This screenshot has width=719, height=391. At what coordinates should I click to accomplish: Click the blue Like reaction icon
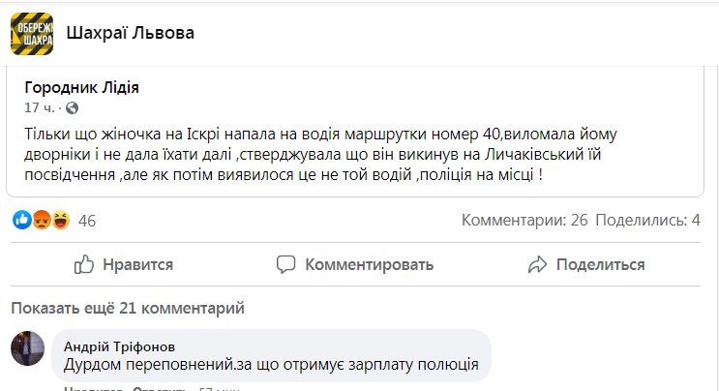[21, 220]
